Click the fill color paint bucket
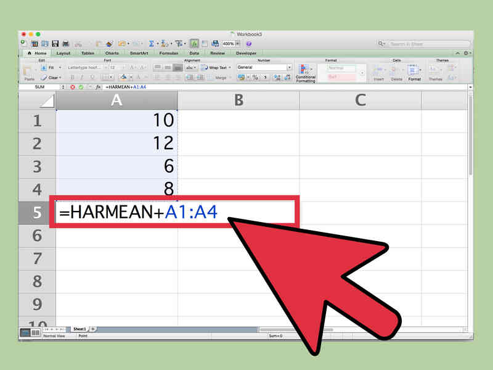This screenshot has height=370, width=493. click(123, 77)
